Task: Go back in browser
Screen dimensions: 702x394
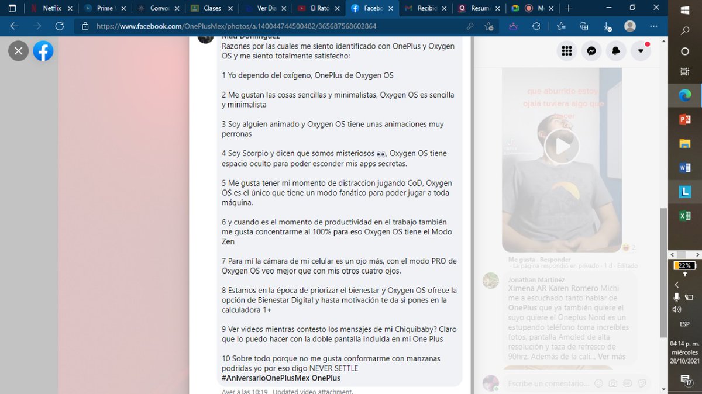Action: (15, 26)
